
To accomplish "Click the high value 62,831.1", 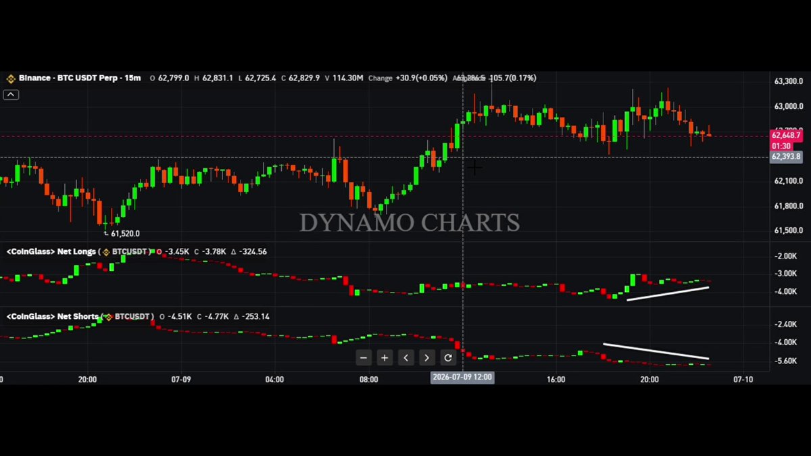I will (217, 78).
